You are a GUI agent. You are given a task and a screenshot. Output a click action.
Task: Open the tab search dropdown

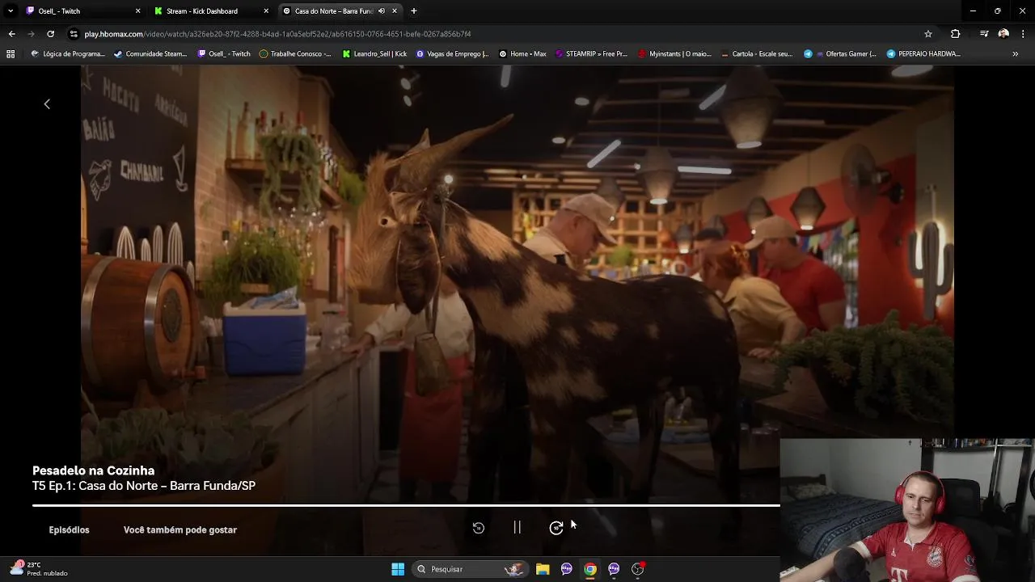click(10, 11)
